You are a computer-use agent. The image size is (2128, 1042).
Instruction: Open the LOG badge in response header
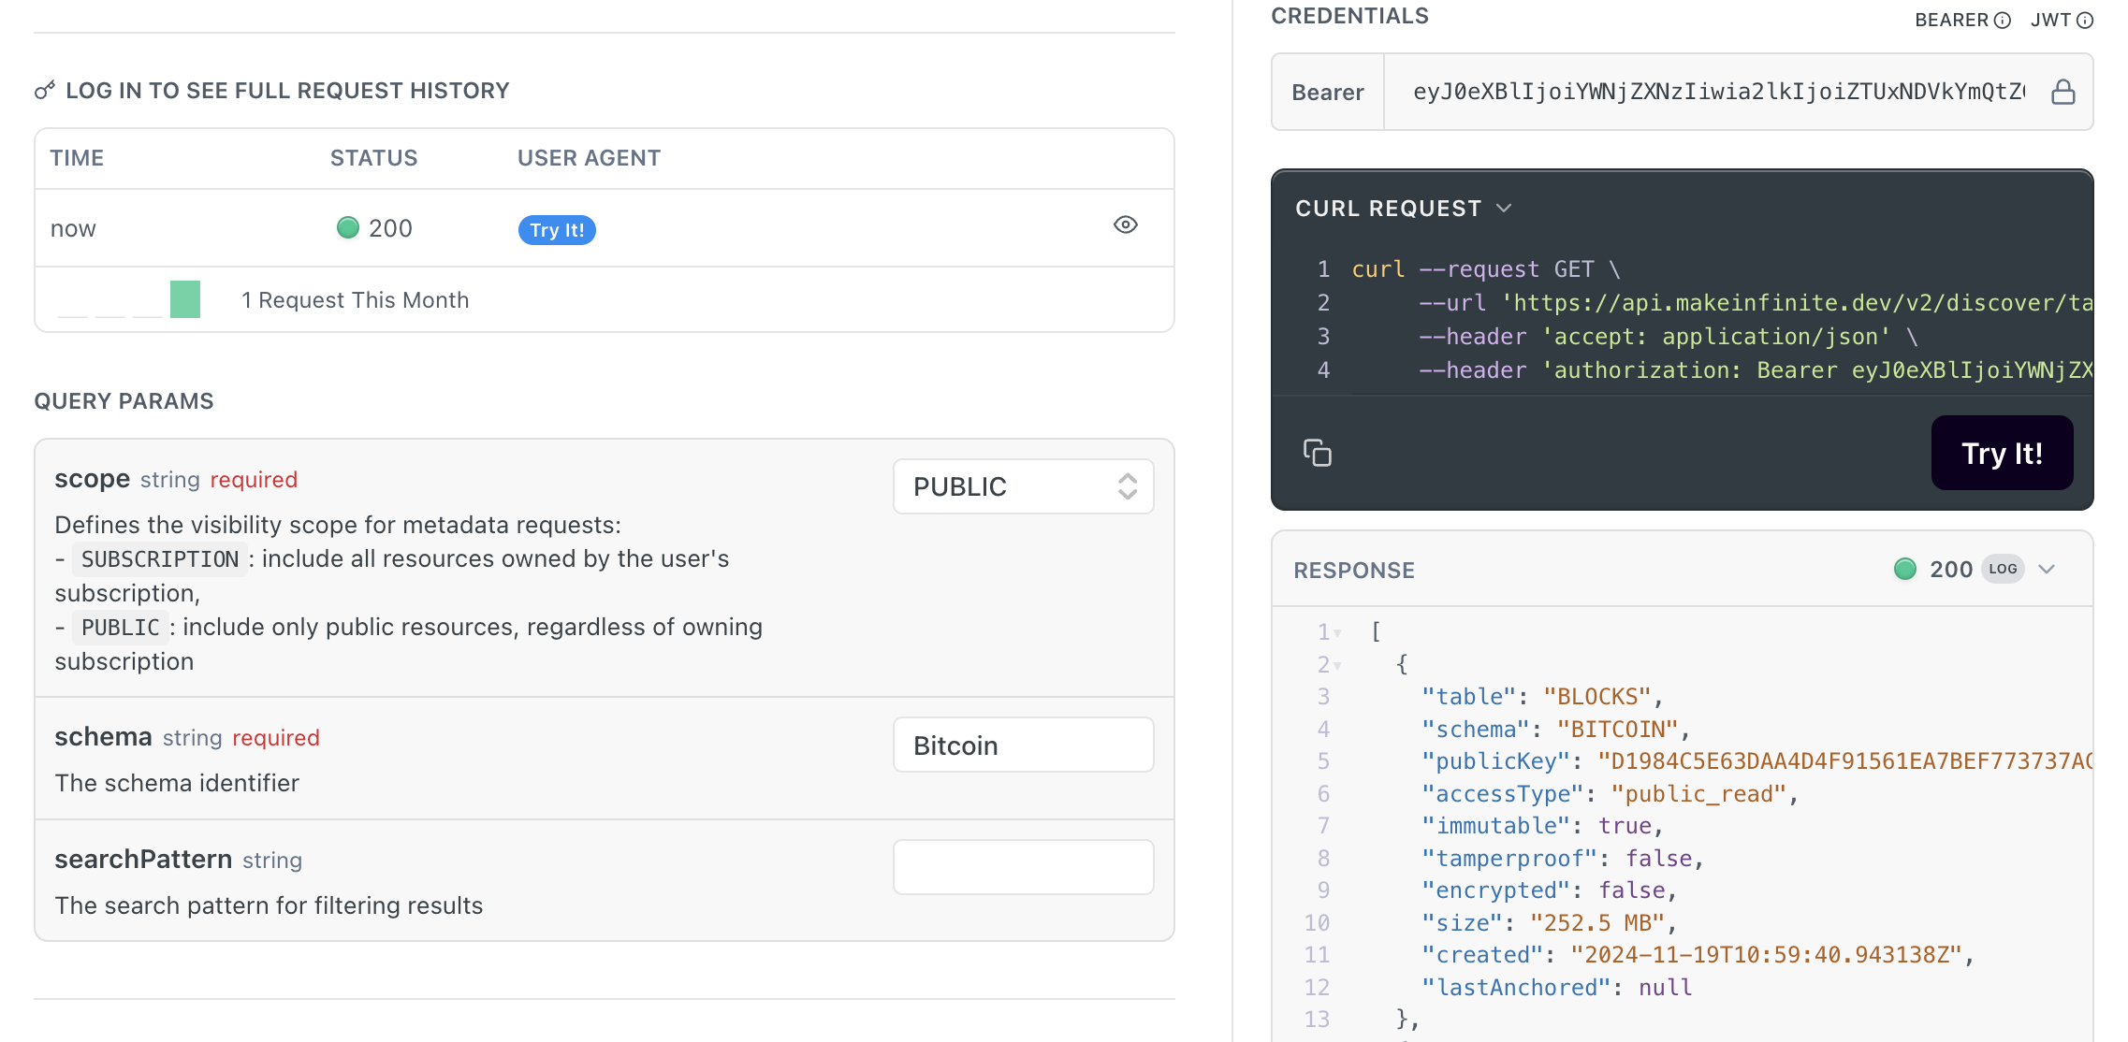click(2003, 569)
